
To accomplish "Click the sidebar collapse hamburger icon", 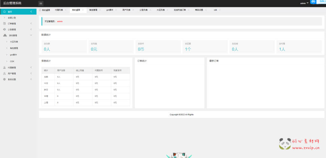I will point(41,4).
